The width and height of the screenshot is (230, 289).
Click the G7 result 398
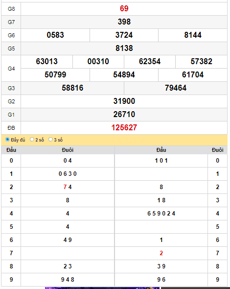(124, 22)
